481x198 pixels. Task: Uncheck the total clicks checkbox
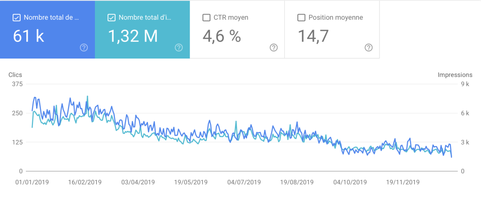click(16, 18)
